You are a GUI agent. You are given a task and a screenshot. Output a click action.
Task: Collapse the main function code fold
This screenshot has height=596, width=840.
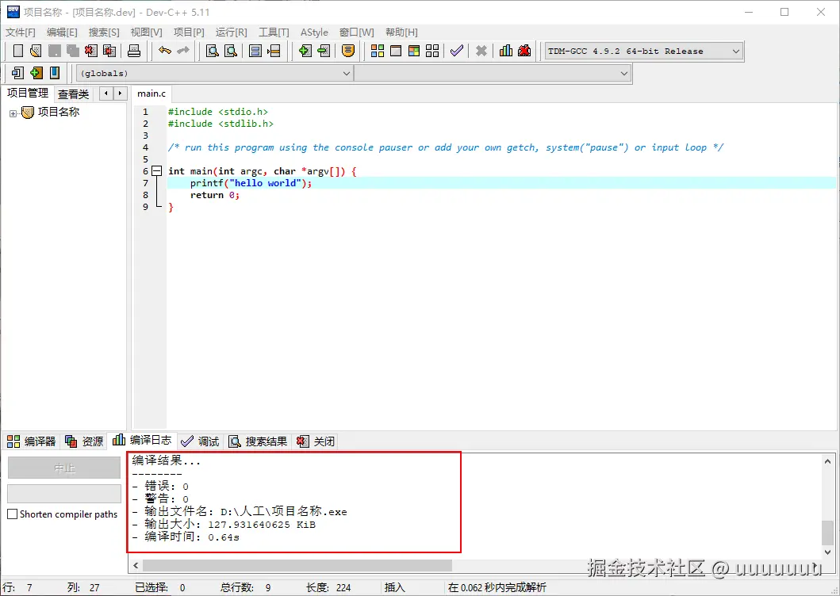click(157, 171)
